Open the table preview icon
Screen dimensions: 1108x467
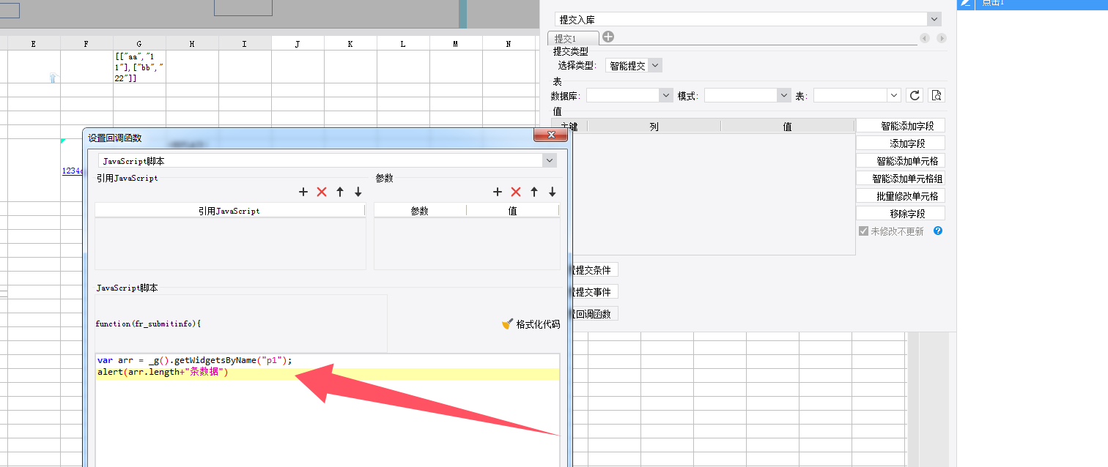click(x=937, y=95)
